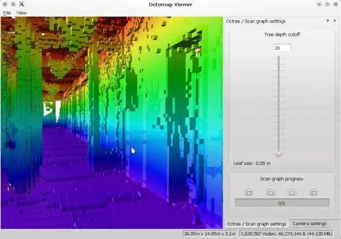Click the Tree depth cutoff slider handle
The image size is (341, 239).
point(279,154)
